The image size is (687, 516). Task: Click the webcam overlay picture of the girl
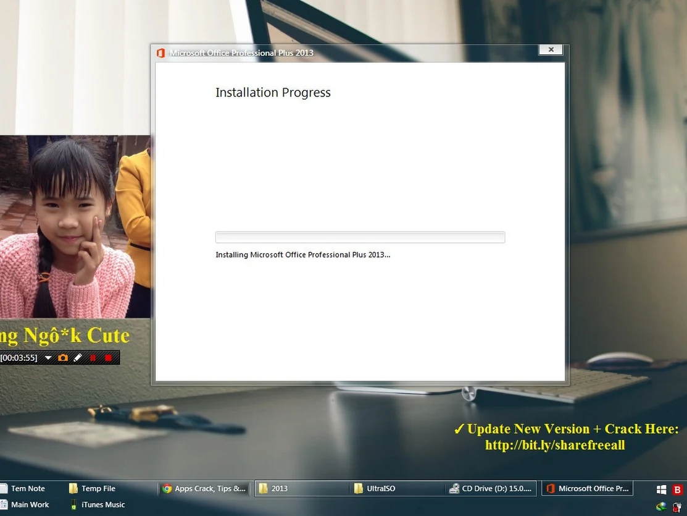pos(75,226)
